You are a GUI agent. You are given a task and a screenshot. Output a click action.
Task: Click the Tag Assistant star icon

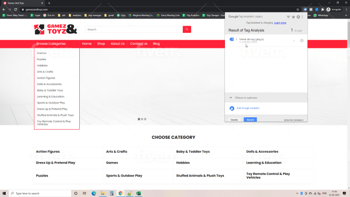coord(293,17)
